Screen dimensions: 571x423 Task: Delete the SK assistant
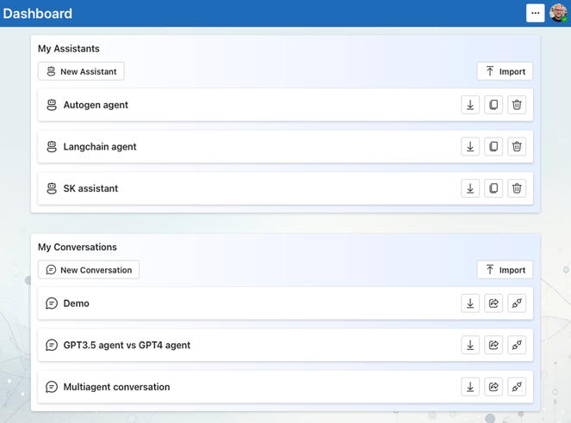[x=517, y=188]
